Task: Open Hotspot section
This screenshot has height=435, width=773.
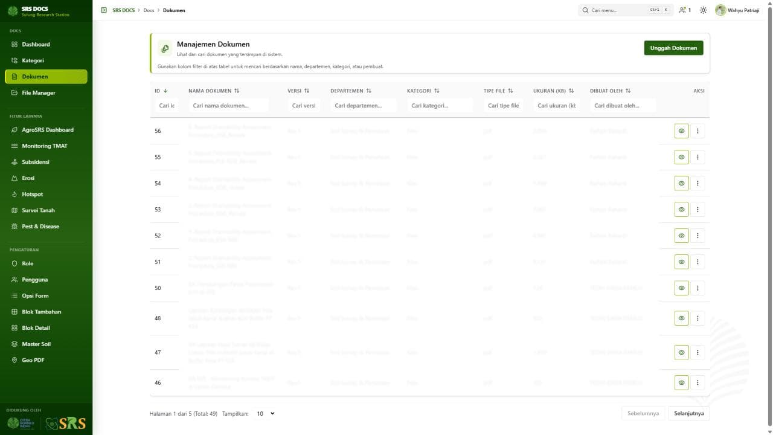Action: (x=46, y=194)
